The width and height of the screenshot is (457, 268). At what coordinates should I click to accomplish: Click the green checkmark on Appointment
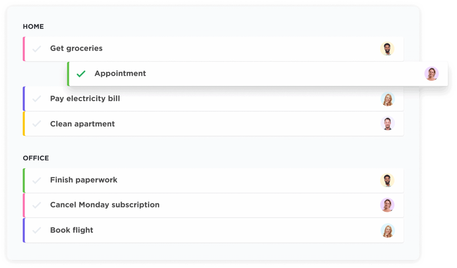pyautogui.click(x=81, y=73)
